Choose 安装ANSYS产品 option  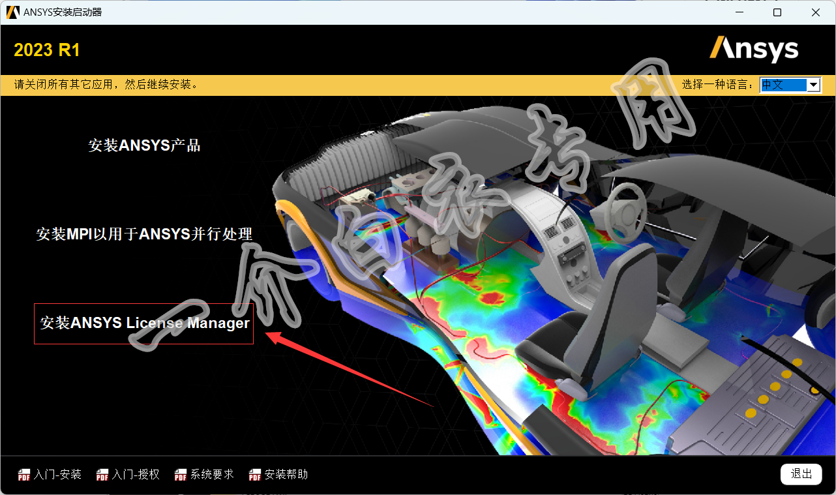click(x=145, y=145)
